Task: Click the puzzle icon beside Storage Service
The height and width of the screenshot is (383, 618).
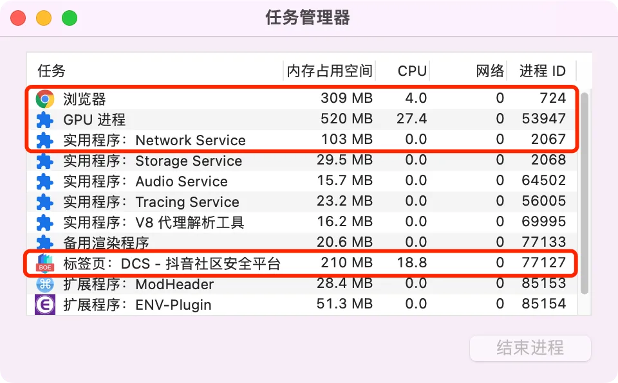Action: click(x=45, y=161)
